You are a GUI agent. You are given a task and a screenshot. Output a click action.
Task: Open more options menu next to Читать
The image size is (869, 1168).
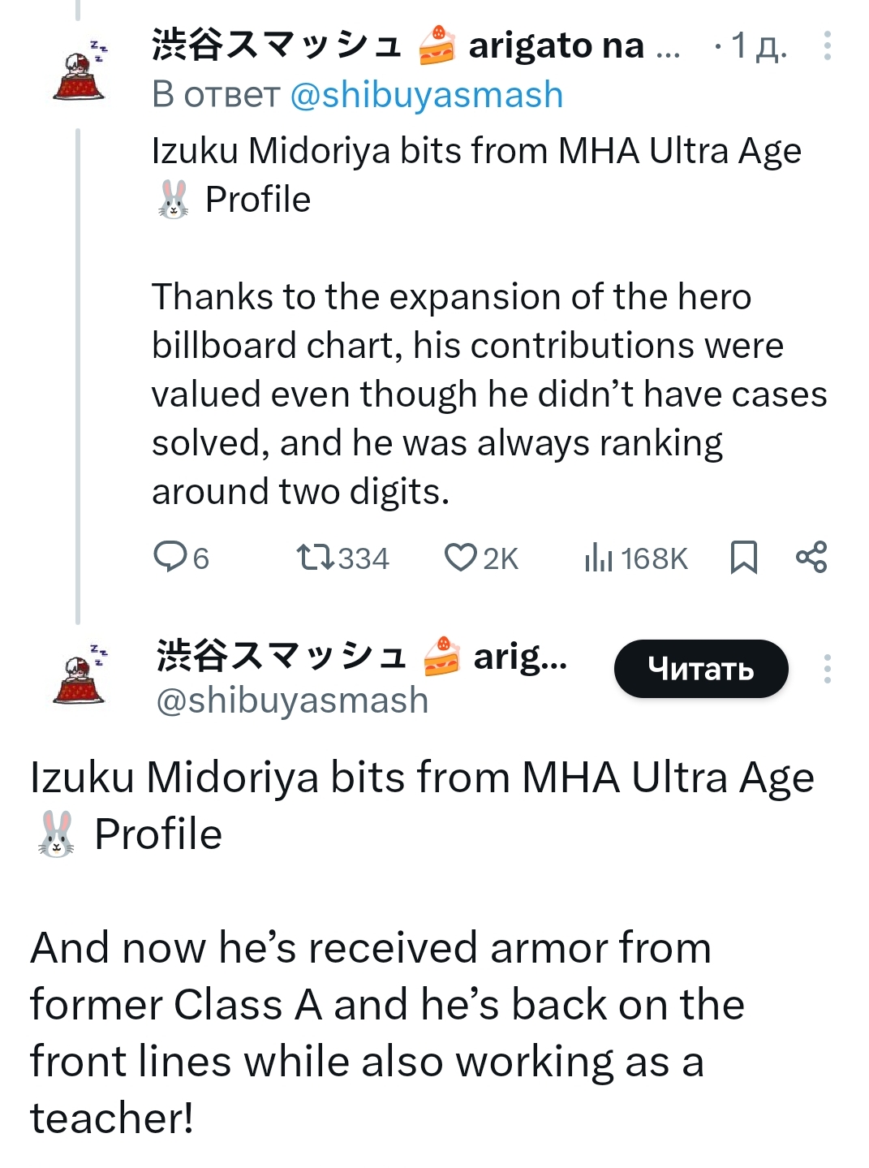point(827,669)
